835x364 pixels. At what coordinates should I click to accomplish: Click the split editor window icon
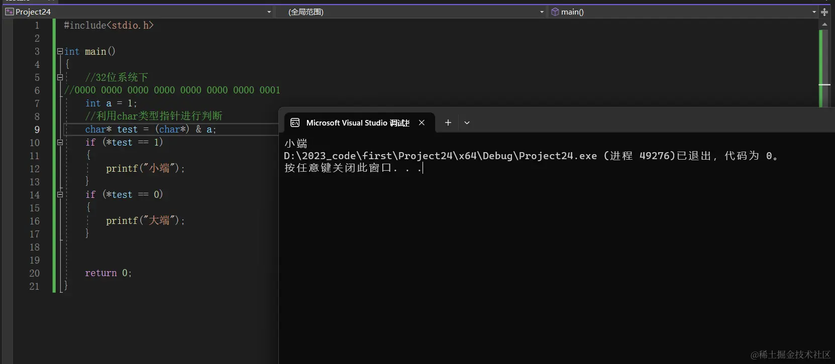pyautogui.click(x=824, y=12)
